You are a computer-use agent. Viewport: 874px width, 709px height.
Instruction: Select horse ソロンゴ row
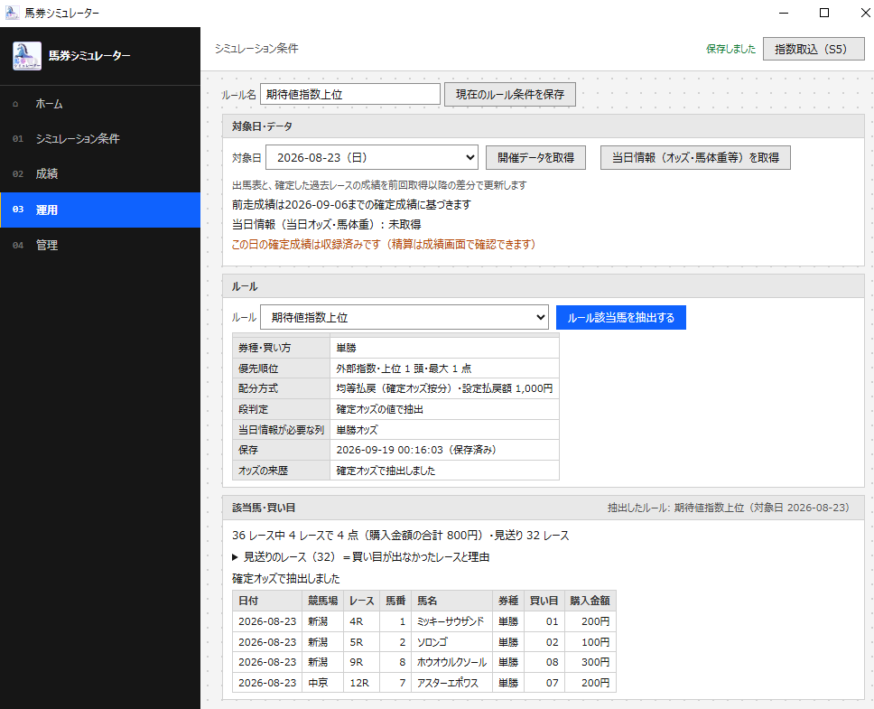pos(424,642)
